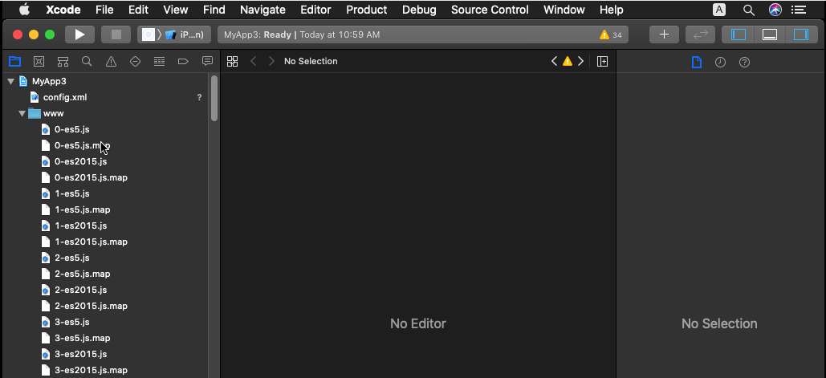The image size is (826, 378).
Task: Open the Edit menu
Action: 139,10
